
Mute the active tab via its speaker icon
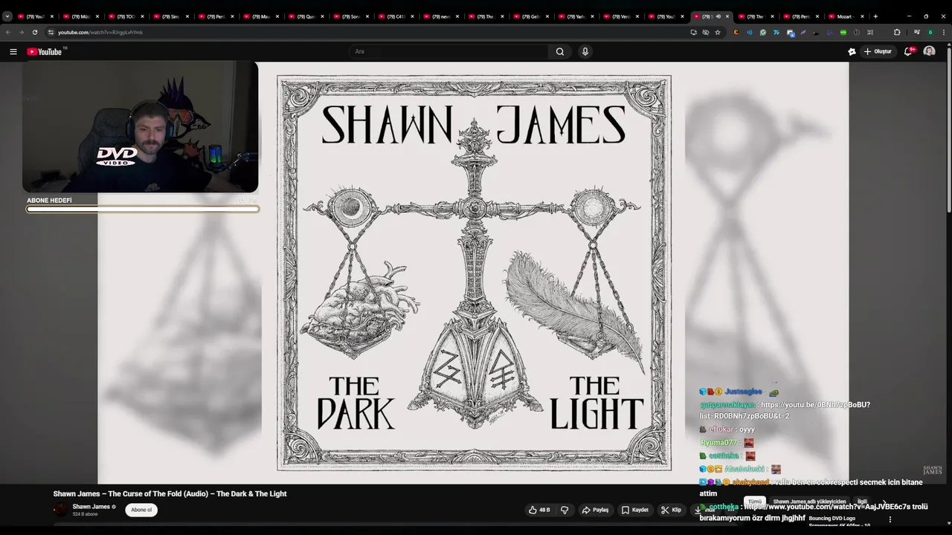point(718,16)
